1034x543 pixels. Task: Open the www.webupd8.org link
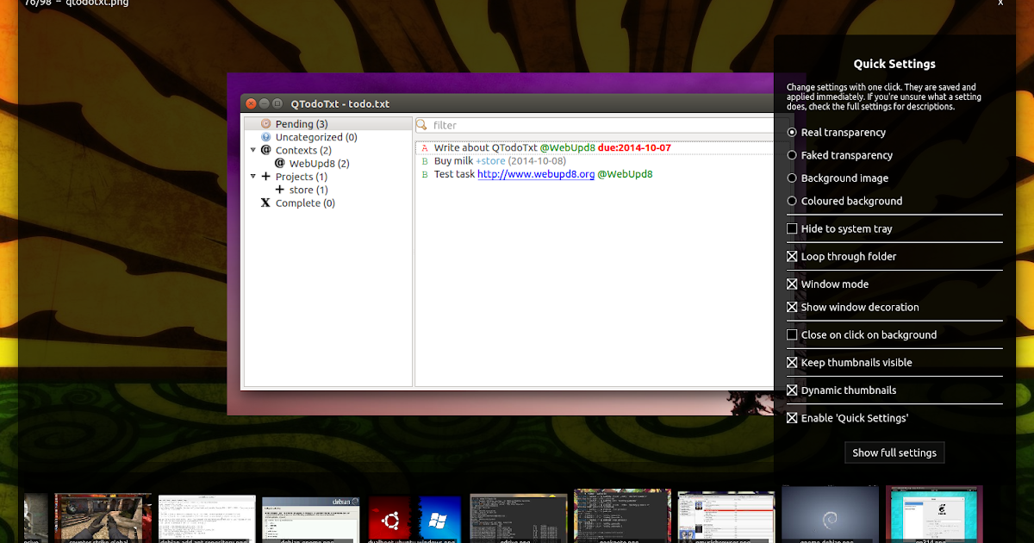536,174
